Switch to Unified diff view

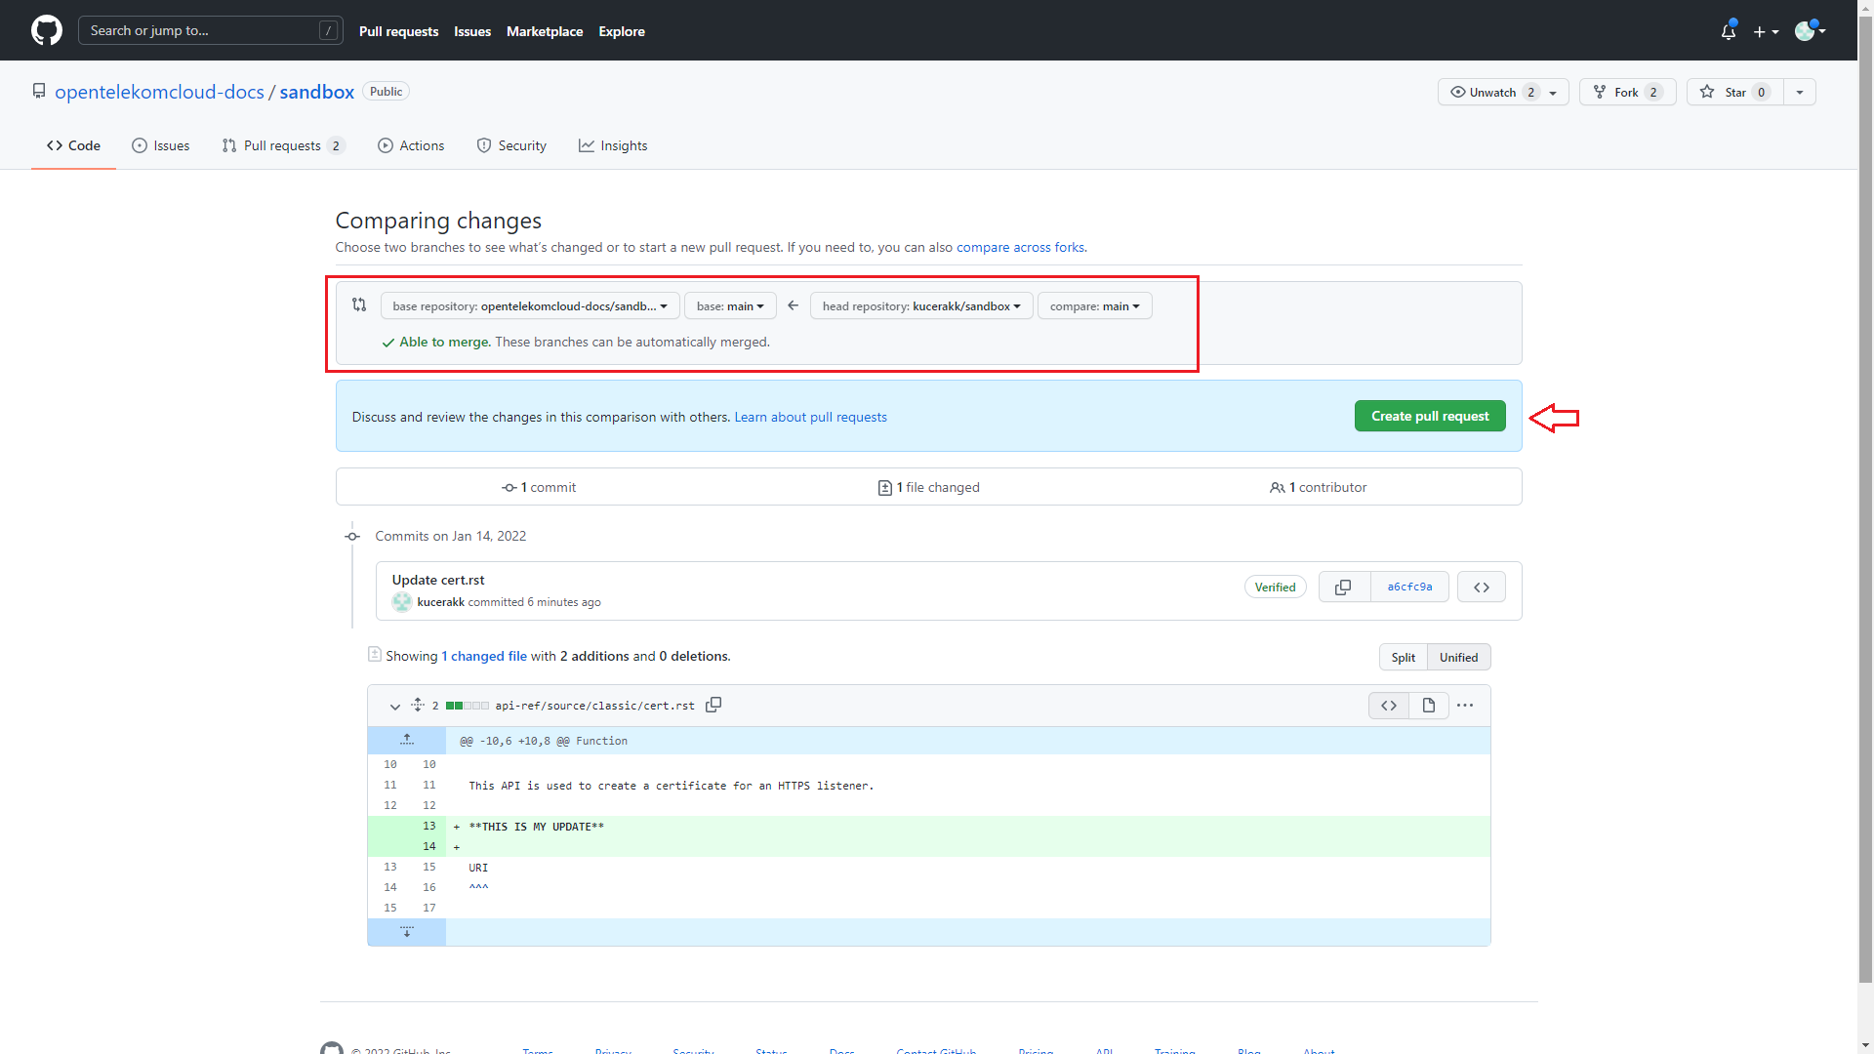pyautogui.click(x=1458, y=657)
